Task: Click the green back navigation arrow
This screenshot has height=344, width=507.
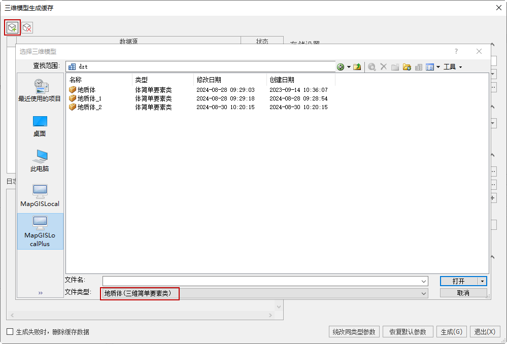Action: (341, 67)
